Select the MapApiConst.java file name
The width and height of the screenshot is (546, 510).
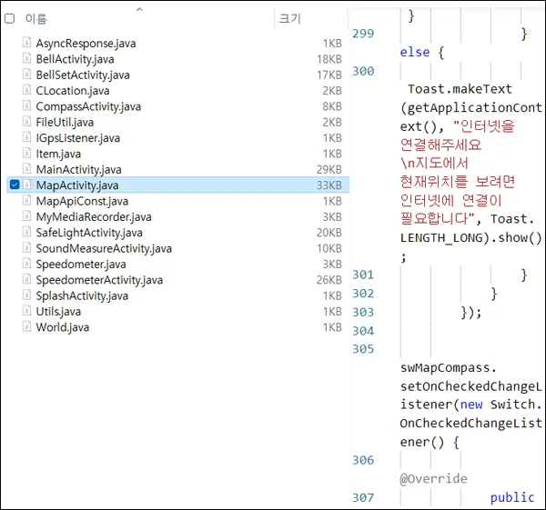[x=82, y=201]
